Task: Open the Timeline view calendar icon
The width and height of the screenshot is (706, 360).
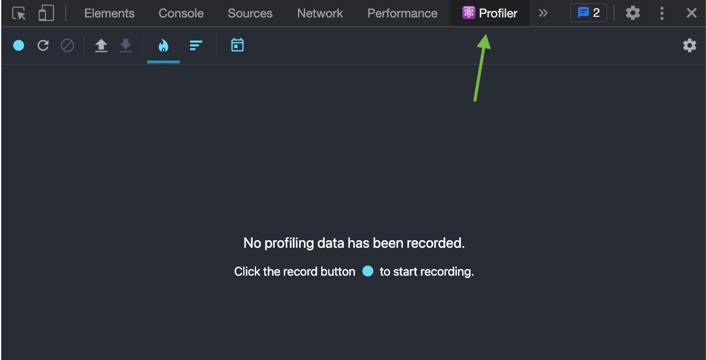Action: [x=237, y=45]
